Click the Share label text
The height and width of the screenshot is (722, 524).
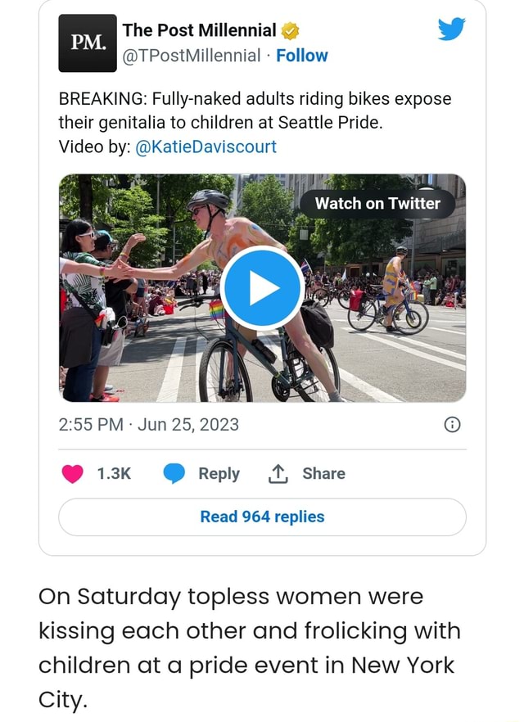coord(325,473)
